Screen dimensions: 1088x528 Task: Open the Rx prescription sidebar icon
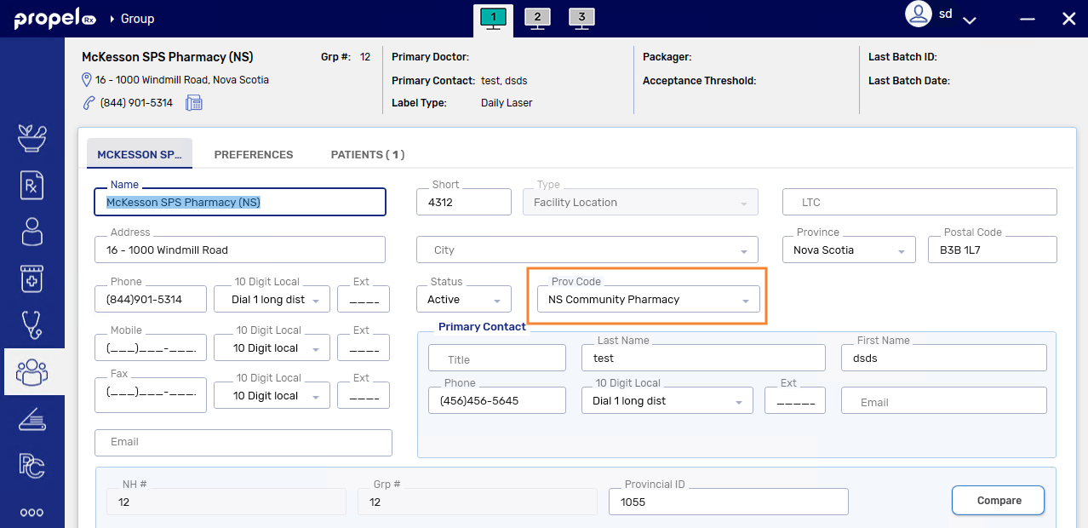(32, 185)
